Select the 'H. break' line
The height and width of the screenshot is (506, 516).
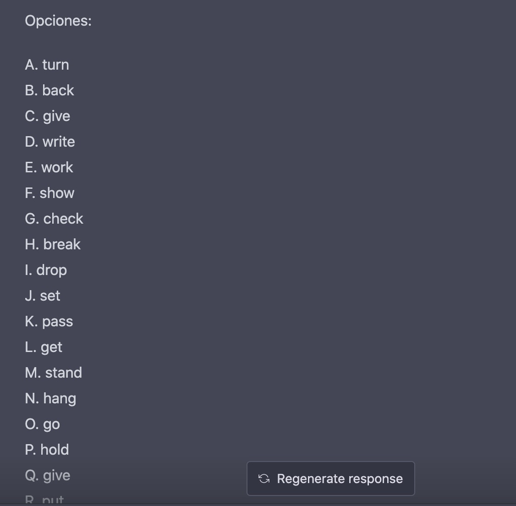53,245
